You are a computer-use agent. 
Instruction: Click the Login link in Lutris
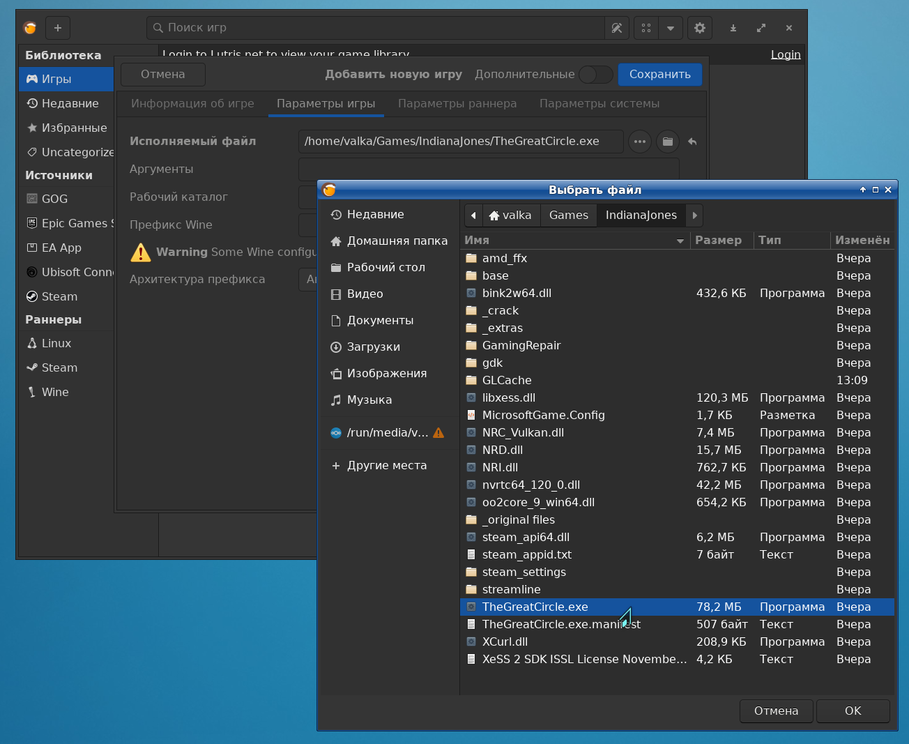(x=786, y=54)
